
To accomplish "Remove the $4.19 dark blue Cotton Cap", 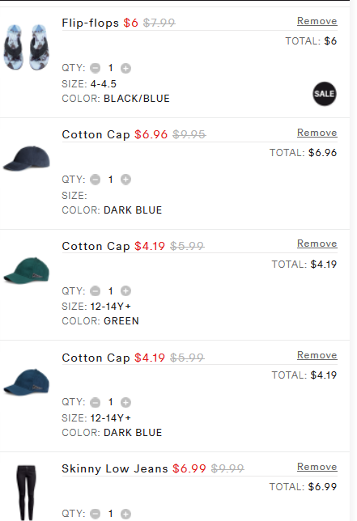I will point(317,355).
